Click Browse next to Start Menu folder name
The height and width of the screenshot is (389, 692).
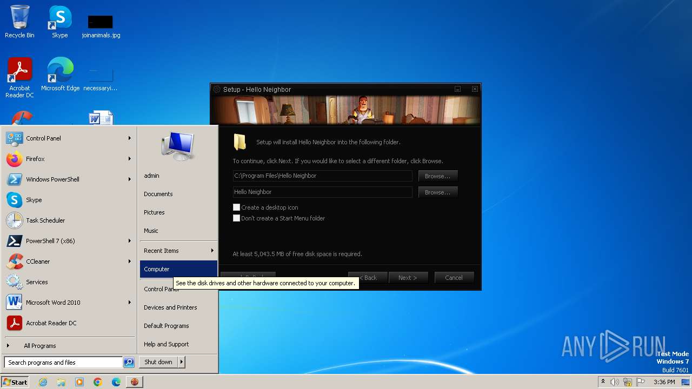click(438, 192)
